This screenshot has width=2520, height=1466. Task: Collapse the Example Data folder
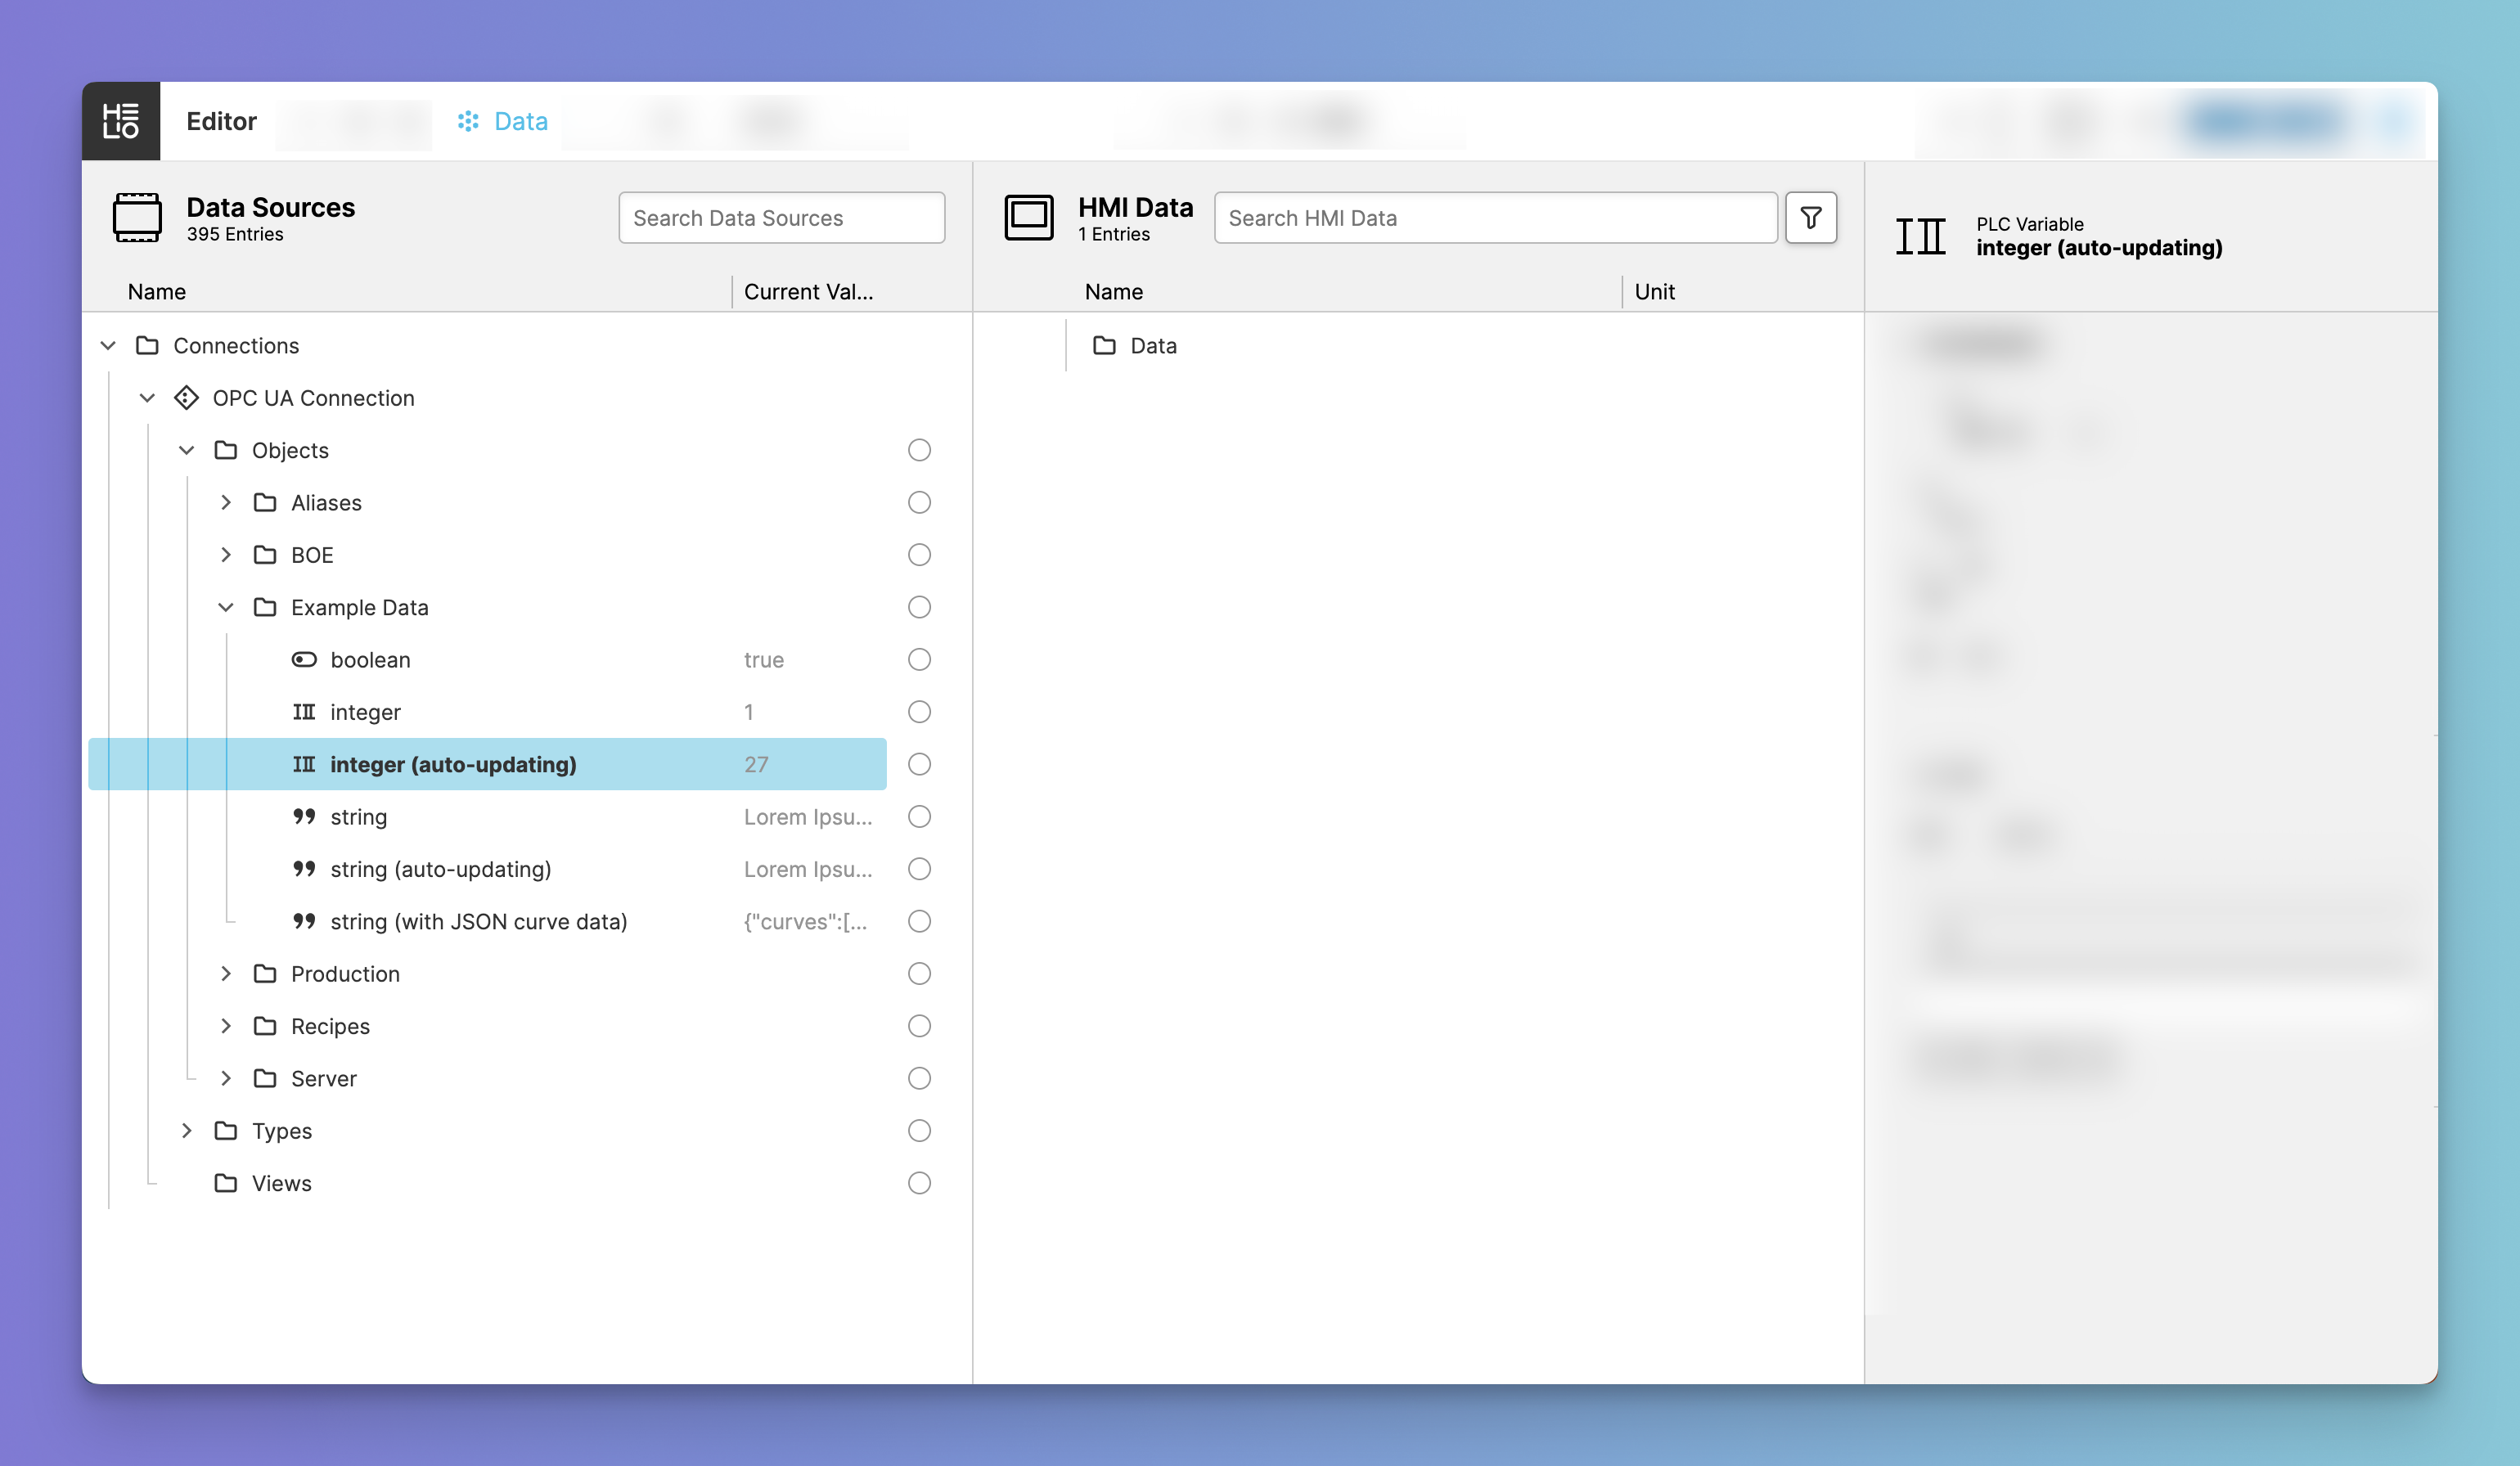point(226,607)
